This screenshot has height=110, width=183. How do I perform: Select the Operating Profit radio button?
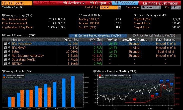tap(9, 59)
